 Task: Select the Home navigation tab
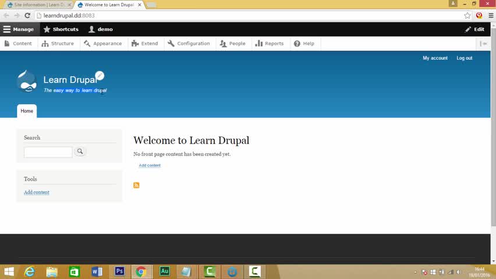(27, 111)
